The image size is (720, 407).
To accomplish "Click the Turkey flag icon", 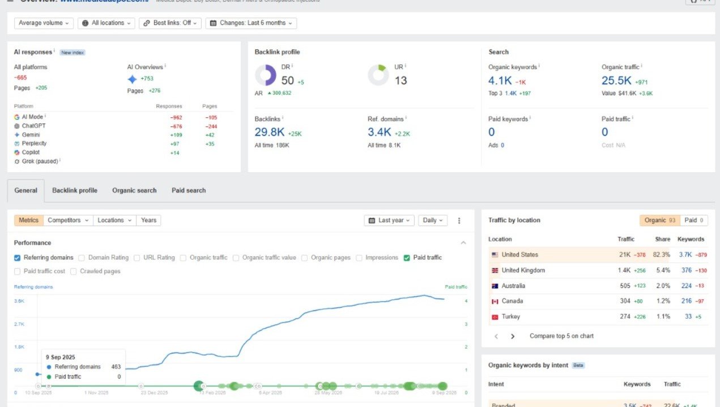I will pos(495,317).
